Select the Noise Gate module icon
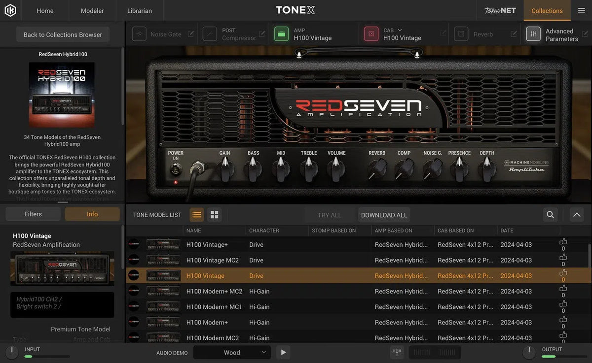This screenshot has width=592, height=363. click(x=139, y=33)
